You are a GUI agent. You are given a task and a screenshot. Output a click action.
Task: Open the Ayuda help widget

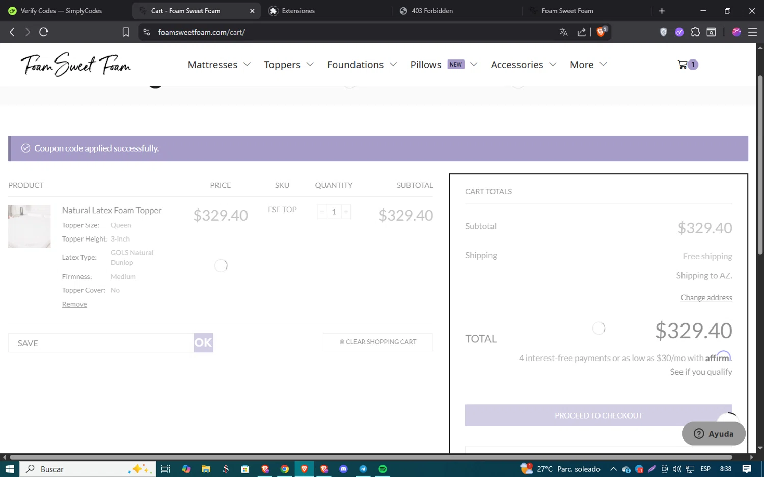(x=714, y=434)
